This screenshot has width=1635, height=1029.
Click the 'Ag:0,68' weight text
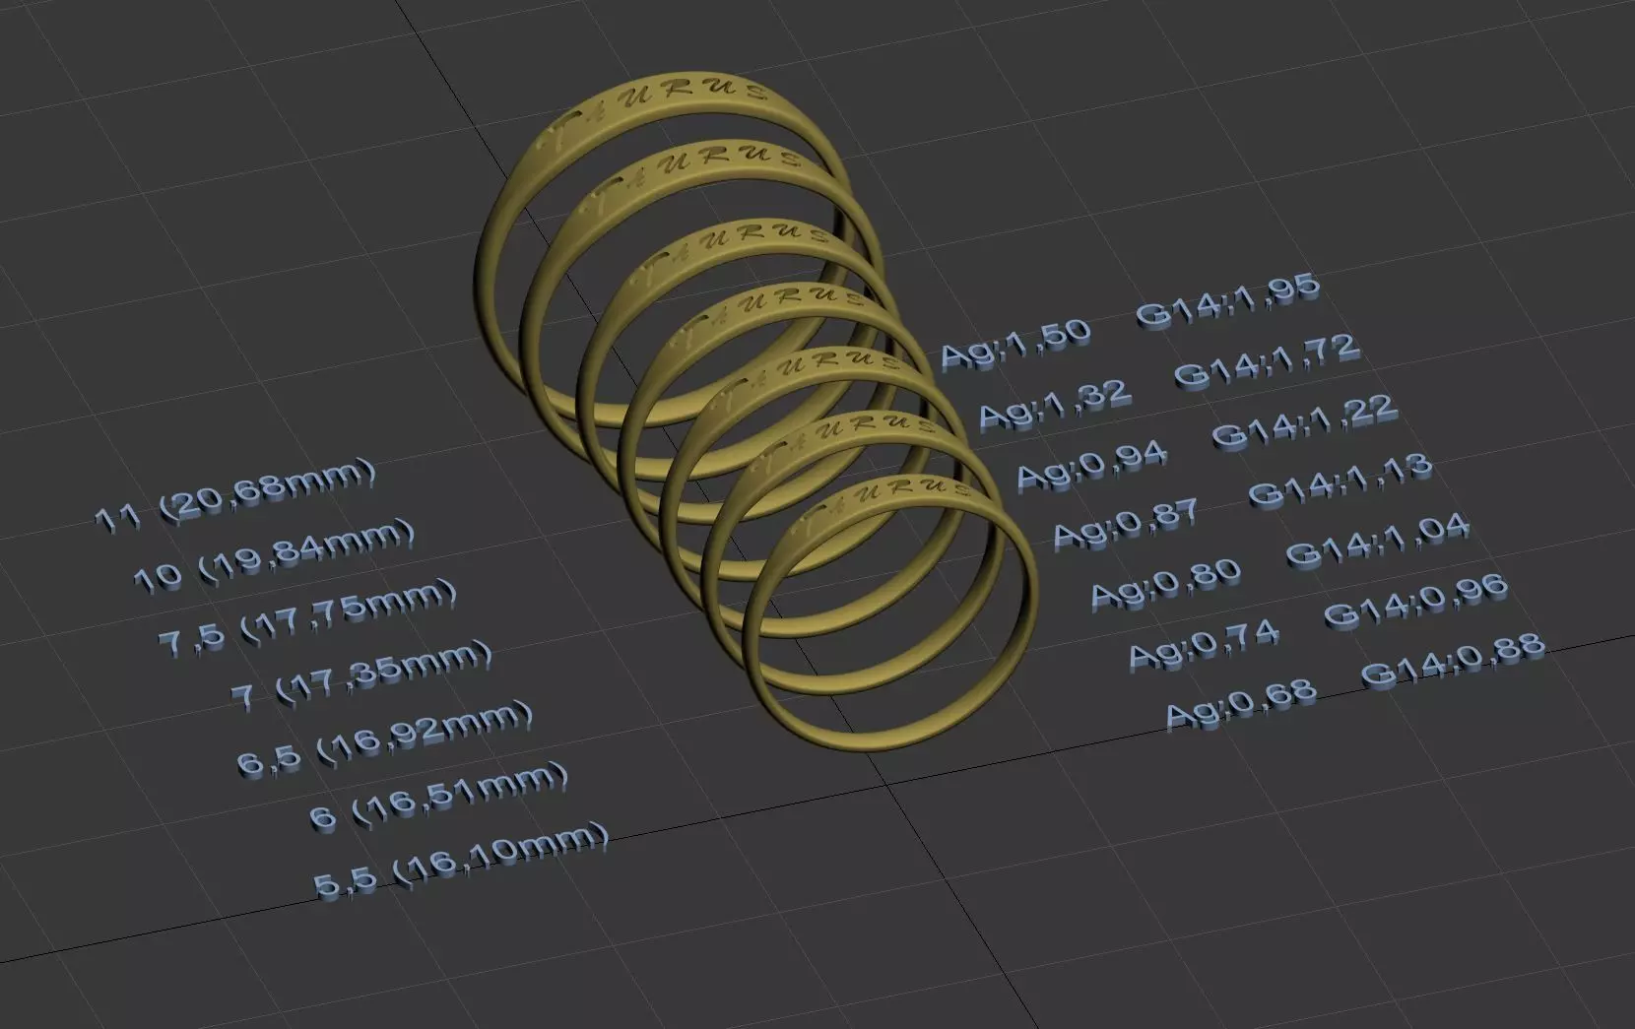tap(1241, 702)
